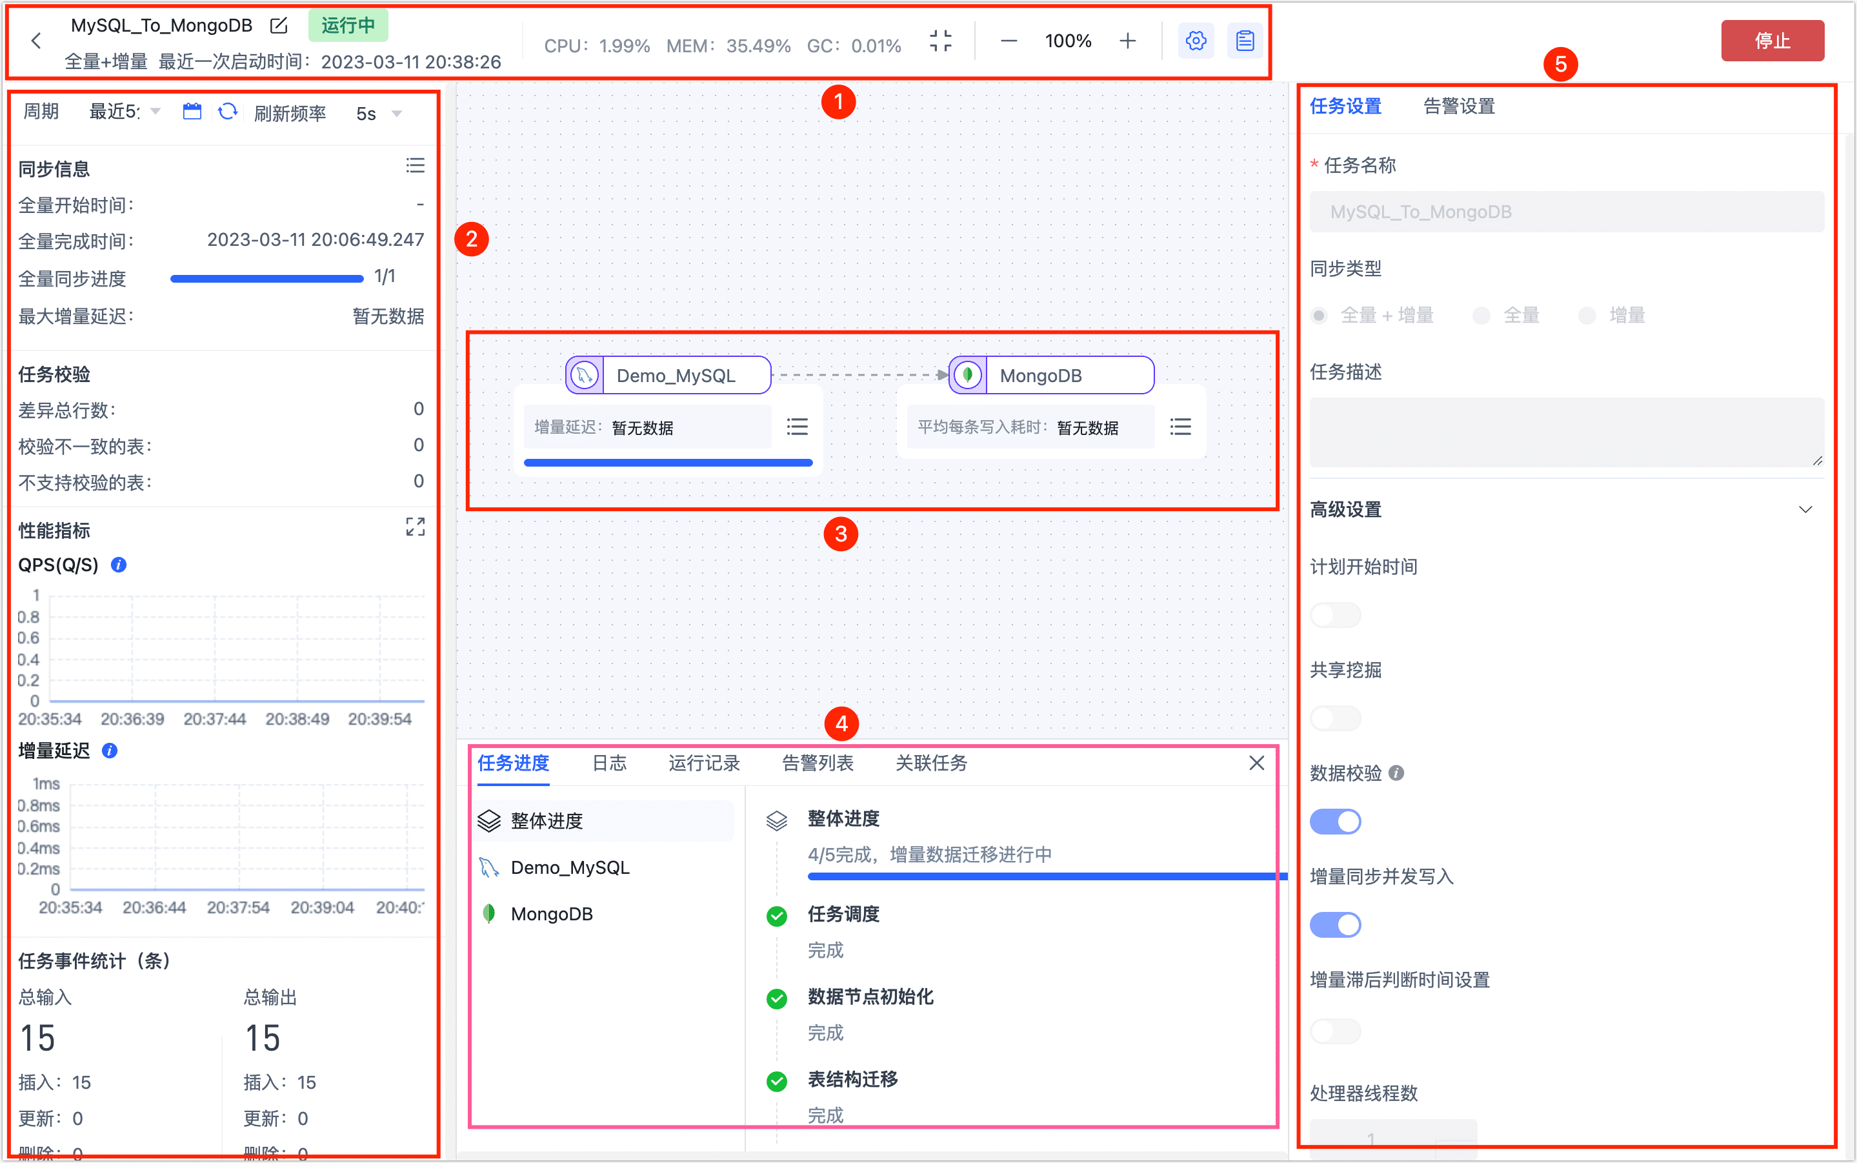Expand performance metrics to fullscreen
The width and height of the screenshot is (1857, 1163).
click(416, 527)
